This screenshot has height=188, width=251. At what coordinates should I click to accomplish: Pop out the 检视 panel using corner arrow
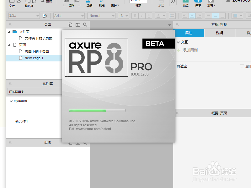[x=177, y=24]
